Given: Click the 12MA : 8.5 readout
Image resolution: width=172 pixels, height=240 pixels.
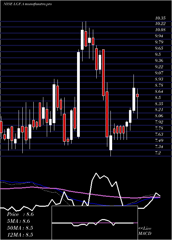Looking at the screenshot, I should pos(20,235).
